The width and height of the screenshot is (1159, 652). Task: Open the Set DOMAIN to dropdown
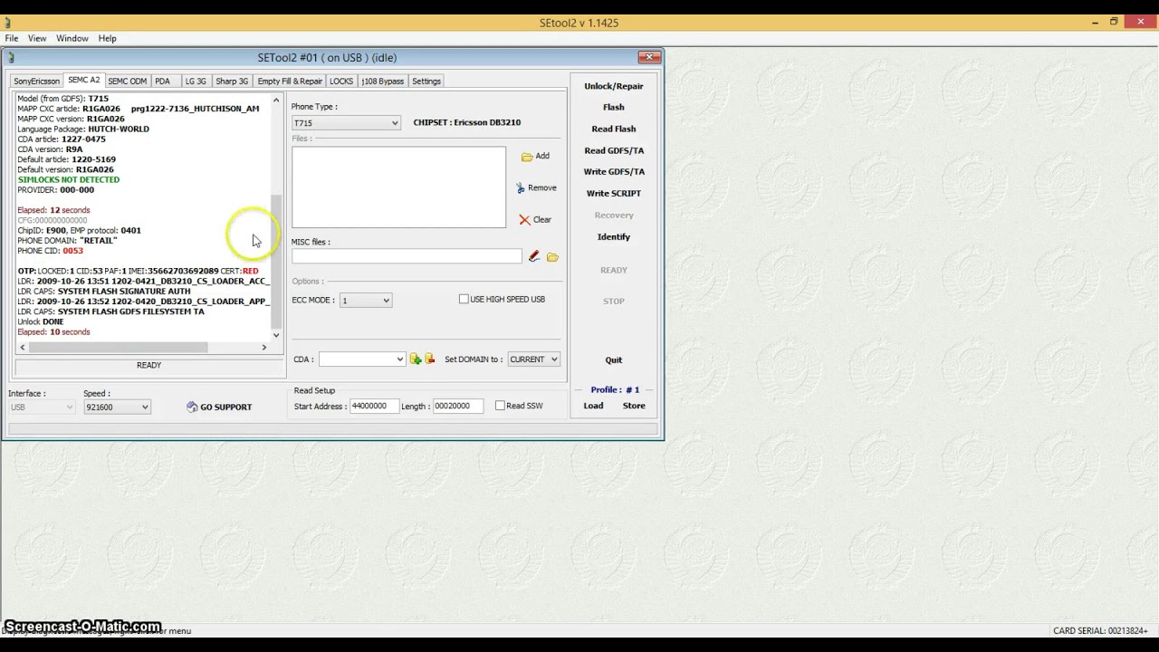click(x=533, y=360)
